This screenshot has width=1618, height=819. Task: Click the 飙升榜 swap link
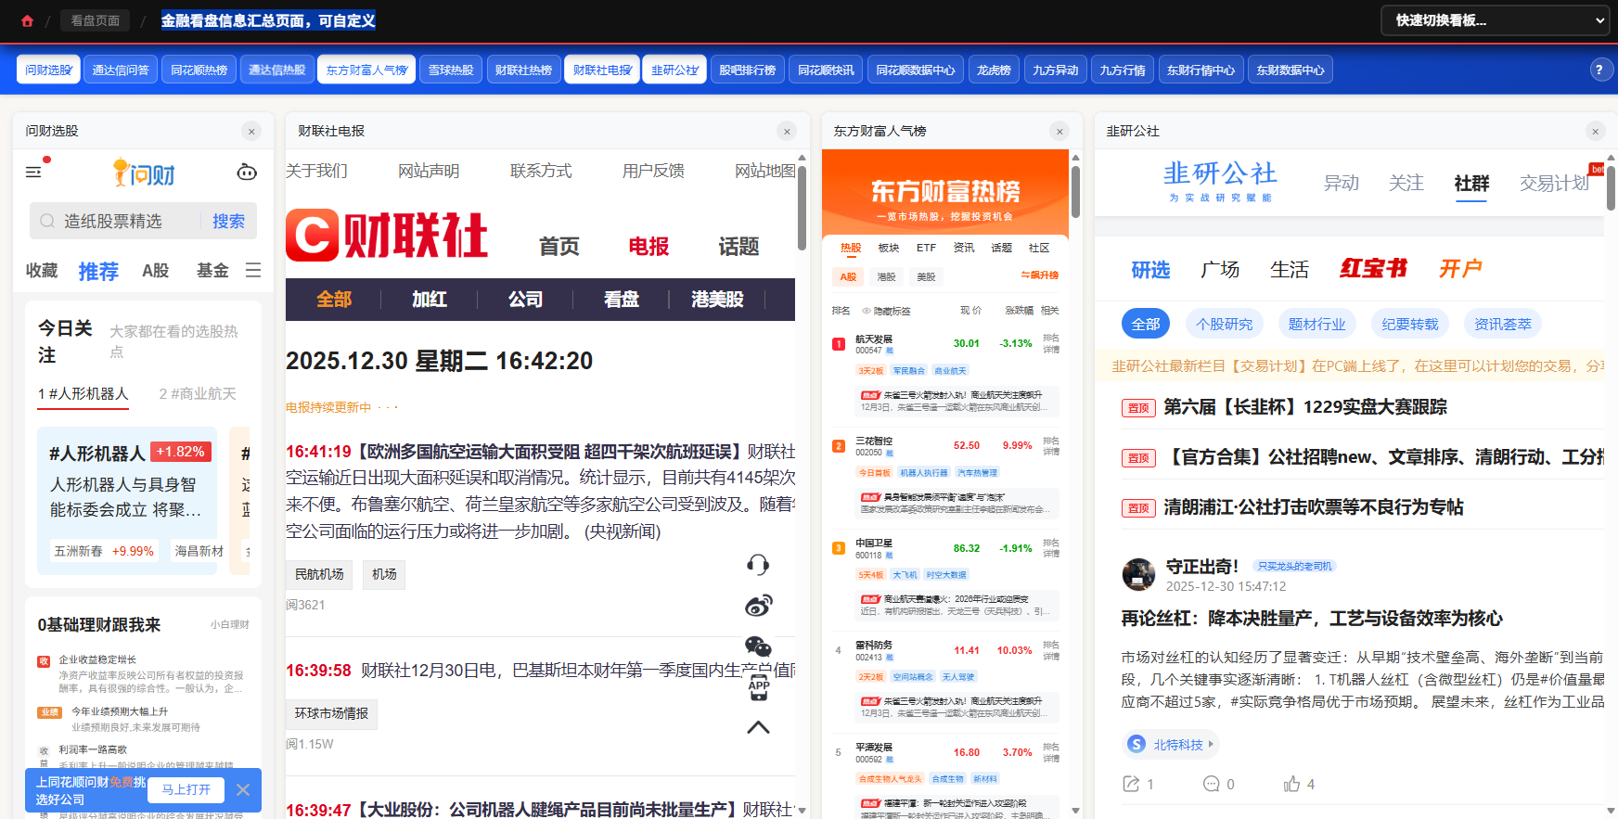[x=1039, y=275]
